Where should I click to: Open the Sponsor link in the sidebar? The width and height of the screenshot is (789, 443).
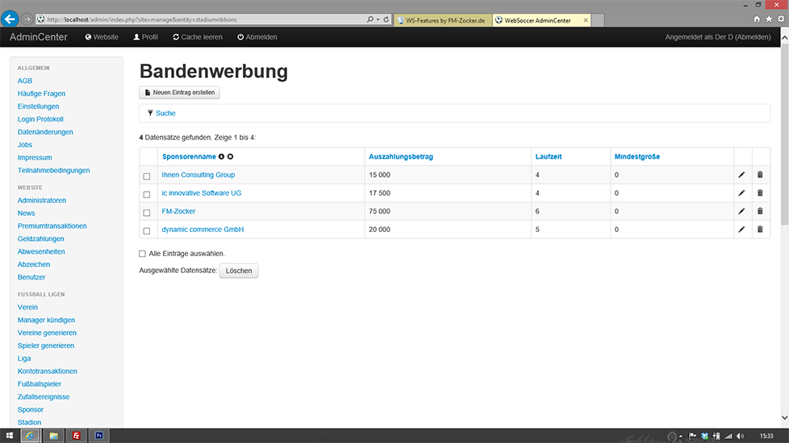pos(31,409)
